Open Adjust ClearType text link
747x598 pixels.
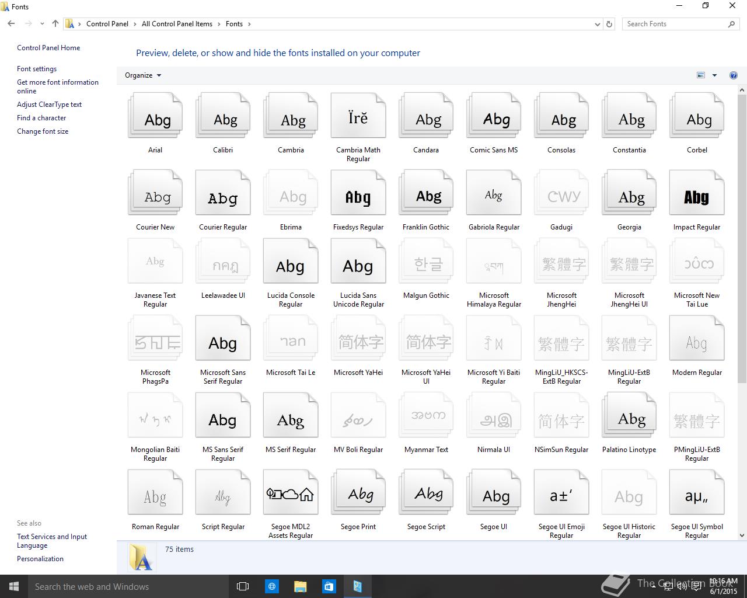tap(49, 105)
